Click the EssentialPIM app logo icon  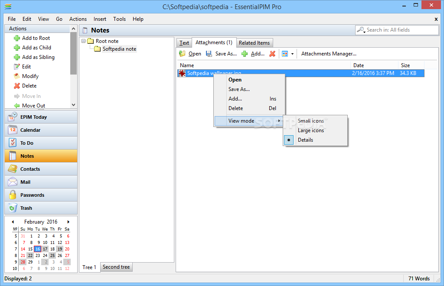coord(8,6)
